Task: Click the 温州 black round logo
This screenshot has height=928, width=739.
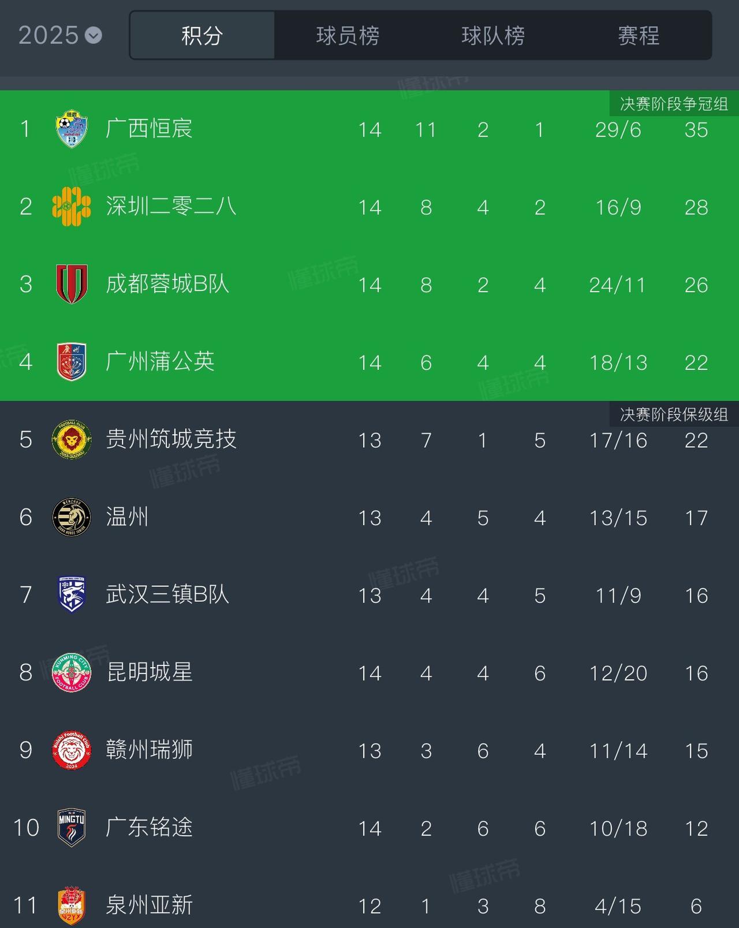Action: click(72, 517)
